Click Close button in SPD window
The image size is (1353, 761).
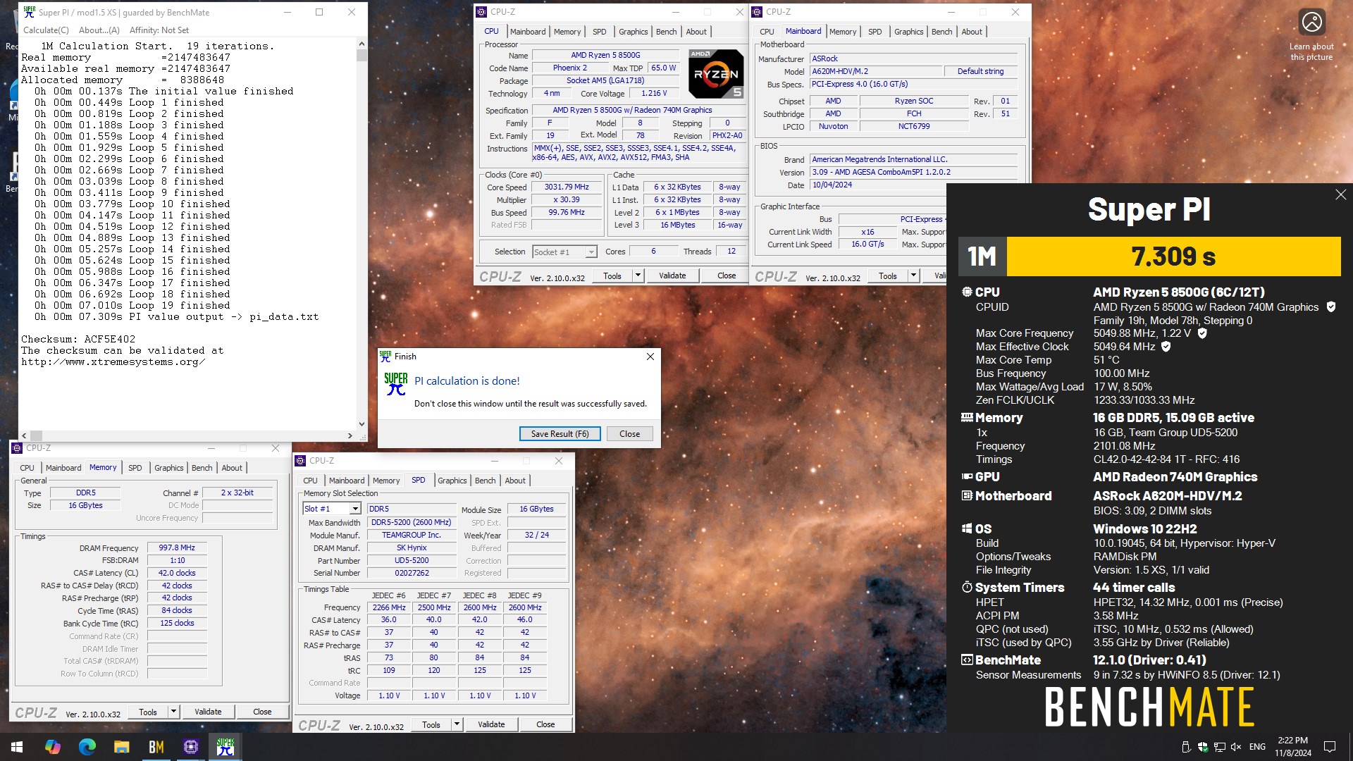point(545,724)
